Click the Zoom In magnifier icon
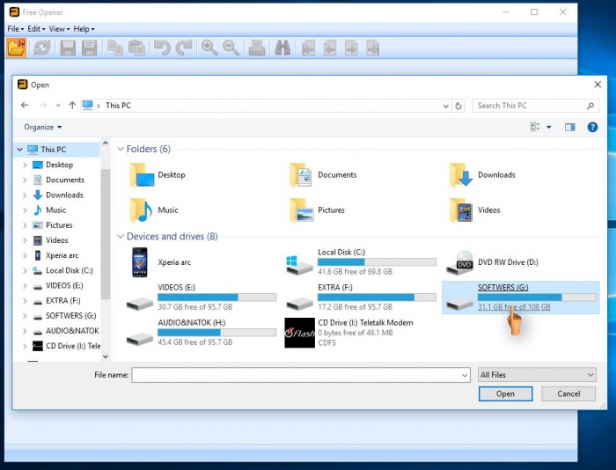 [x=209, y=48]
